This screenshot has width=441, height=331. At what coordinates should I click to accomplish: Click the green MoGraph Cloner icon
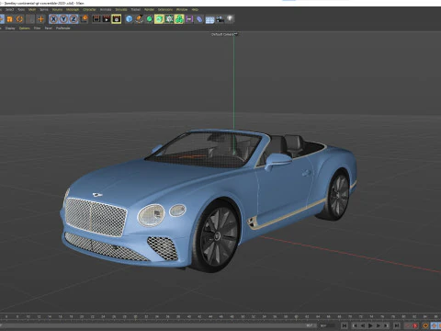coord(179,19)
